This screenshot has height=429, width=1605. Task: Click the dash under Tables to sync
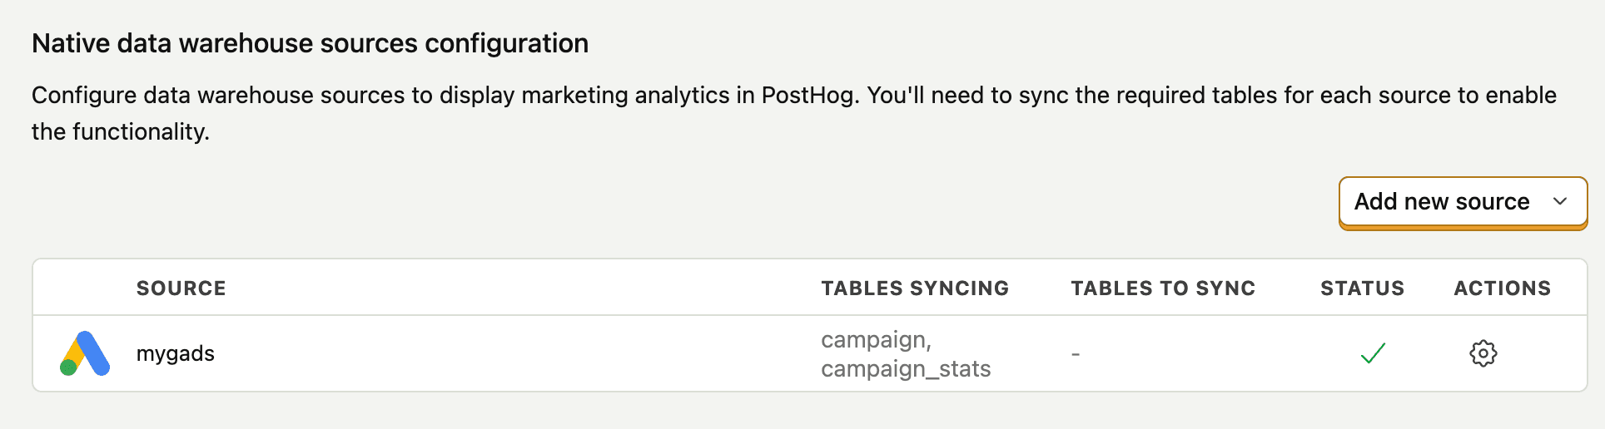[x=1076, y=354]
